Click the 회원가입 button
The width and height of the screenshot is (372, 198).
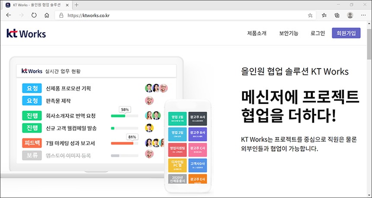pos(346,33)
